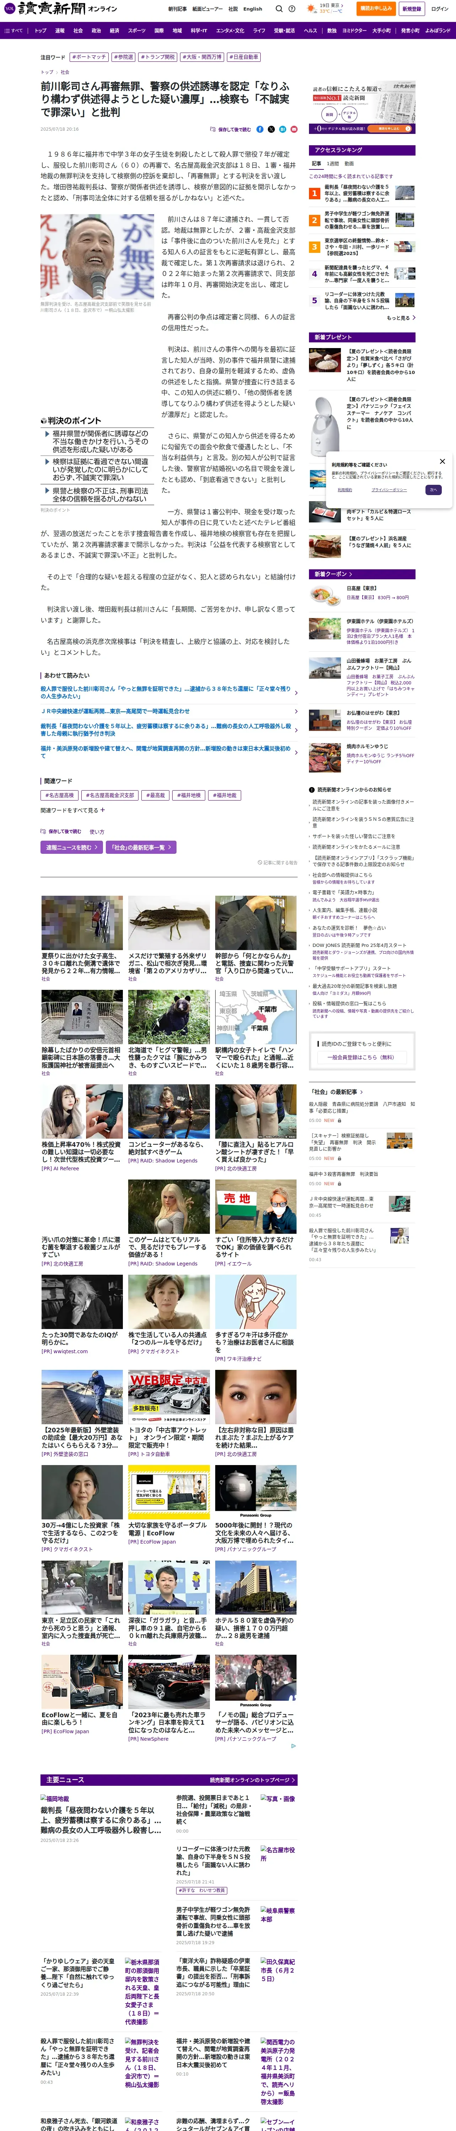
Task: Open トヨタ WEB限定 中古車 ad thumbnail
Action: (x=169, y=1397)
